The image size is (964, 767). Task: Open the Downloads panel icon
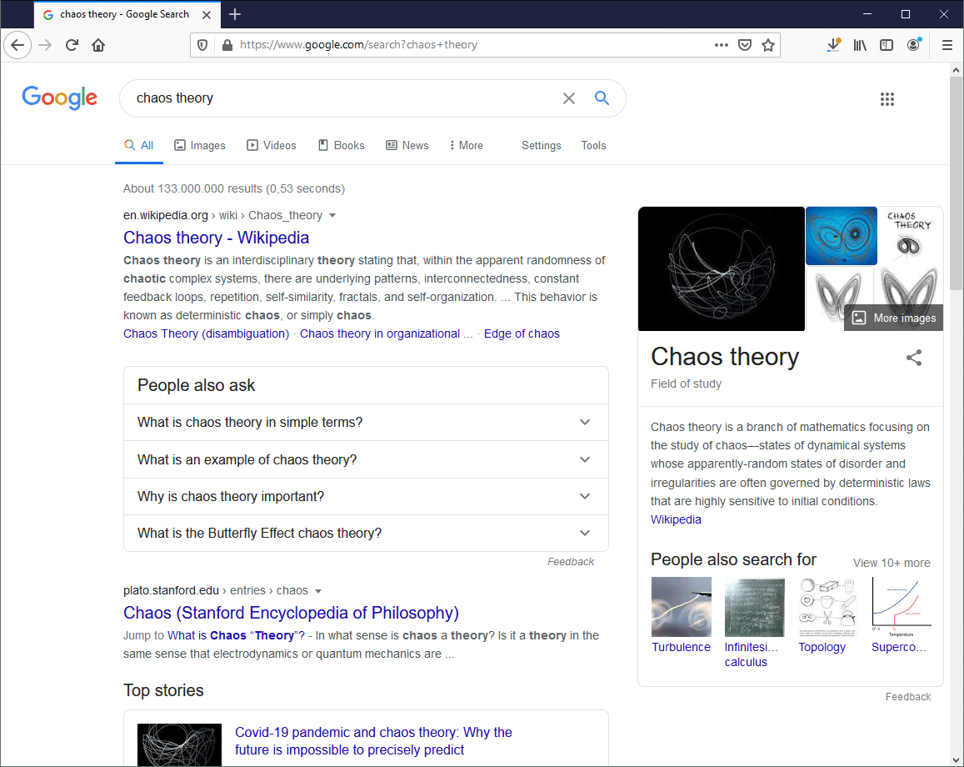[834, 45]
